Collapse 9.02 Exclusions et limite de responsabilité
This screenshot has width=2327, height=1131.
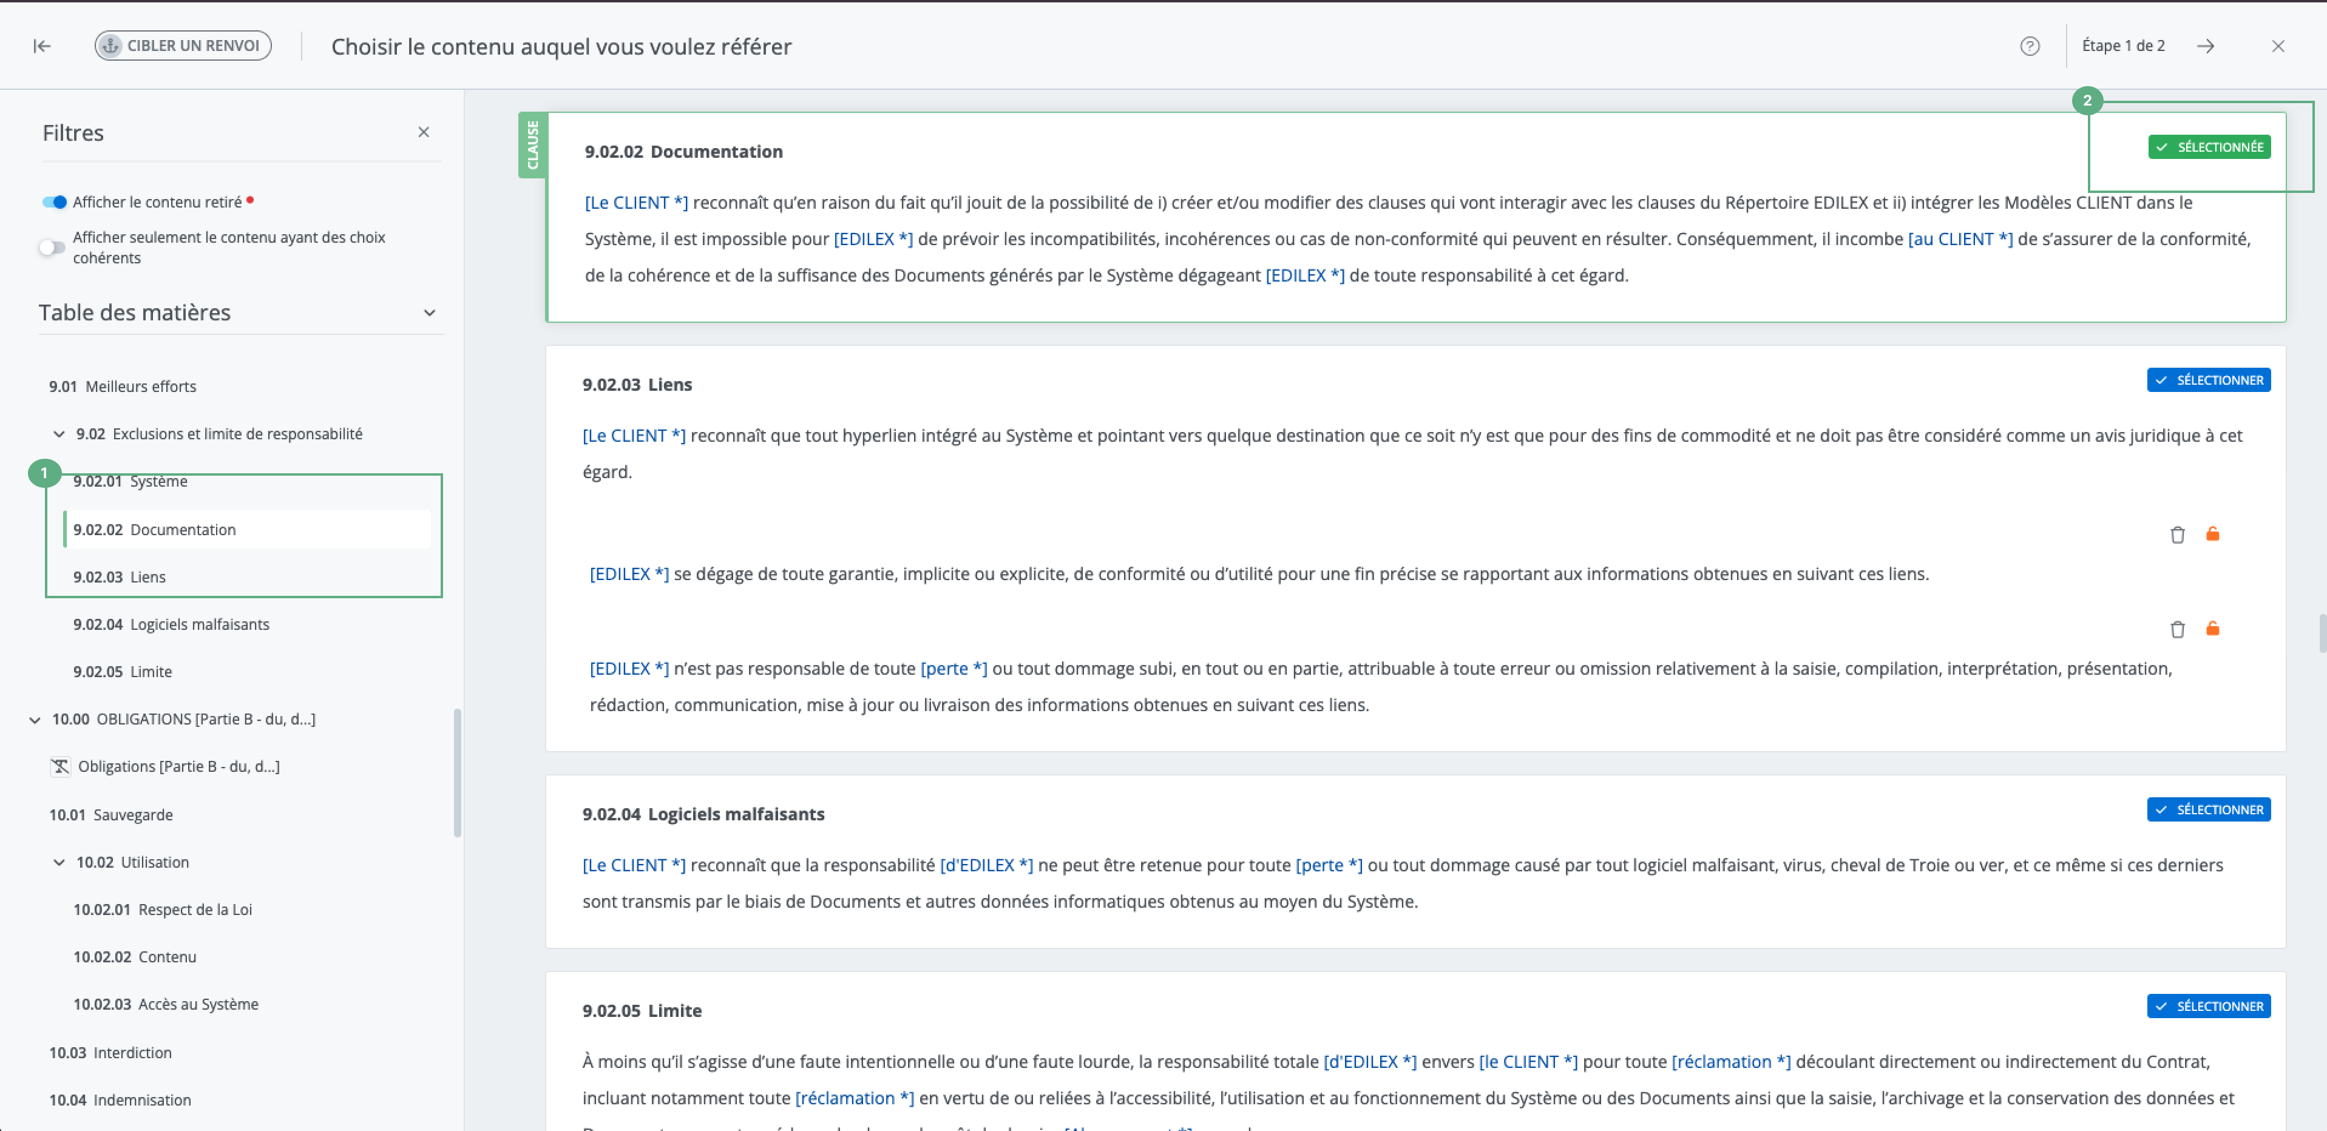(x=59, y=434)
